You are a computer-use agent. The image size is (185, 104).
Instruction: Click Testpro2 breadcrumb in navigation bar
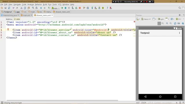[7, 12]
